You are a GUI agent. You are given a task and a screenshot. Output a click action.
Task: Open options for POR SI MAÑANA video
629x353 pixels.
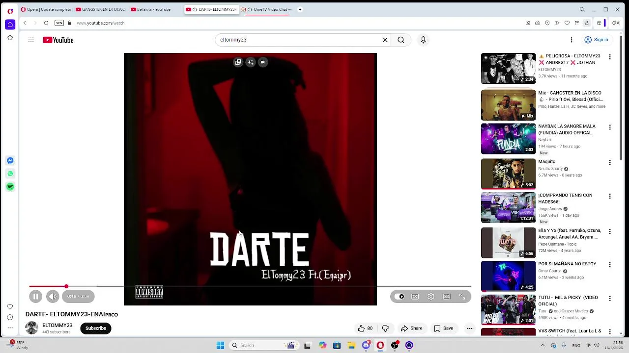pos(610,265)
